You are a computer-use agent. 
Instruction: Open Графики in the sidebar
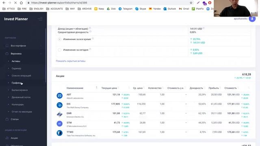16,83
